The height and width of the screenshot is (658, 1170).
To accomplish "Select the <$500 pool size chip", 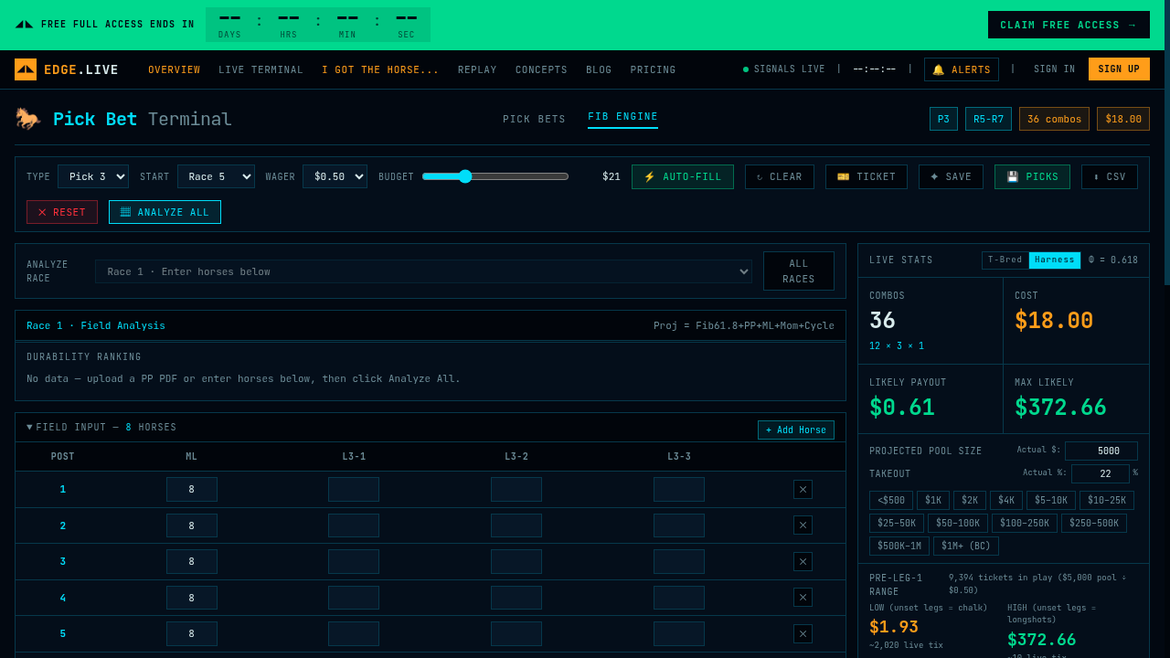I will coord(891,501).
